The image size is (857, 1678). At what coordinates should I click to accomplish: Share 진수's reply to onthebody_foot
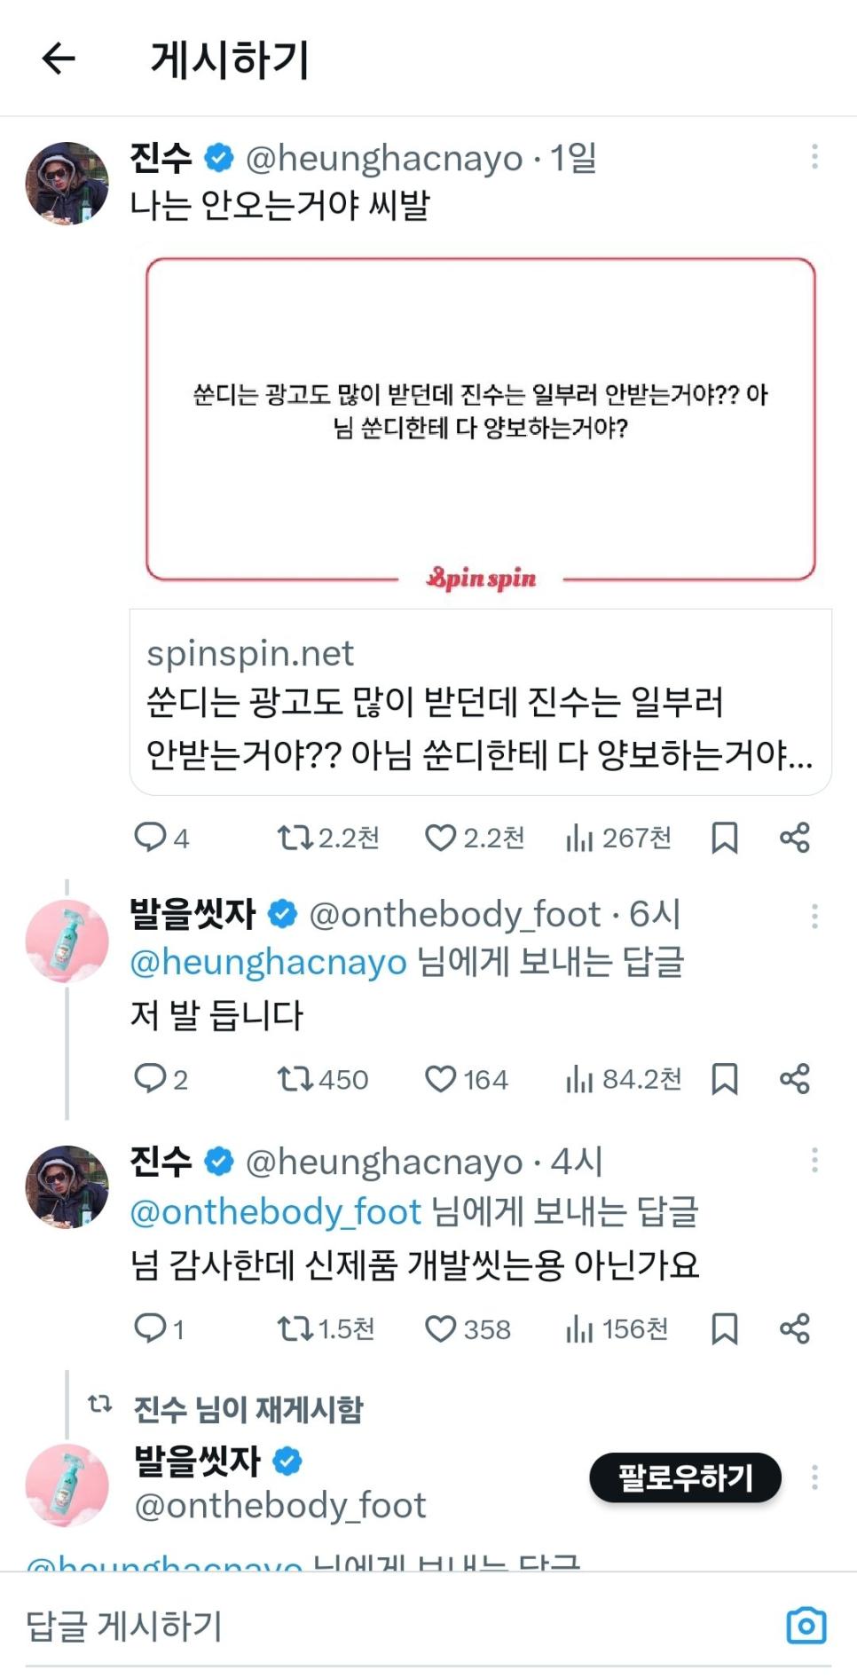coord(794,1328)
